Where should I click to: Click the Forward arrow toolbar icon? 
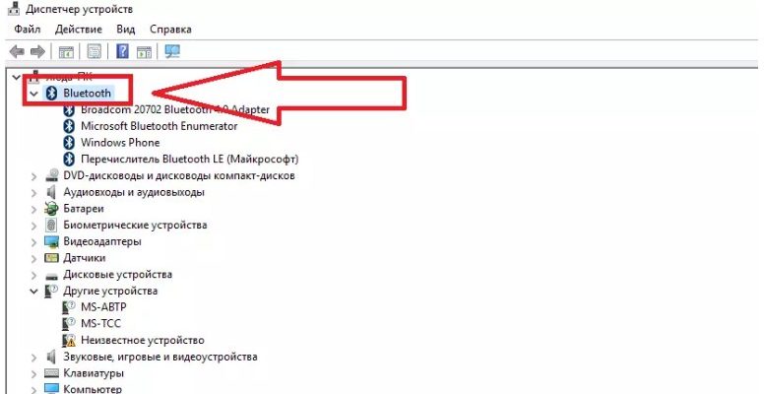pyautogui.click(x=37, y=52)
